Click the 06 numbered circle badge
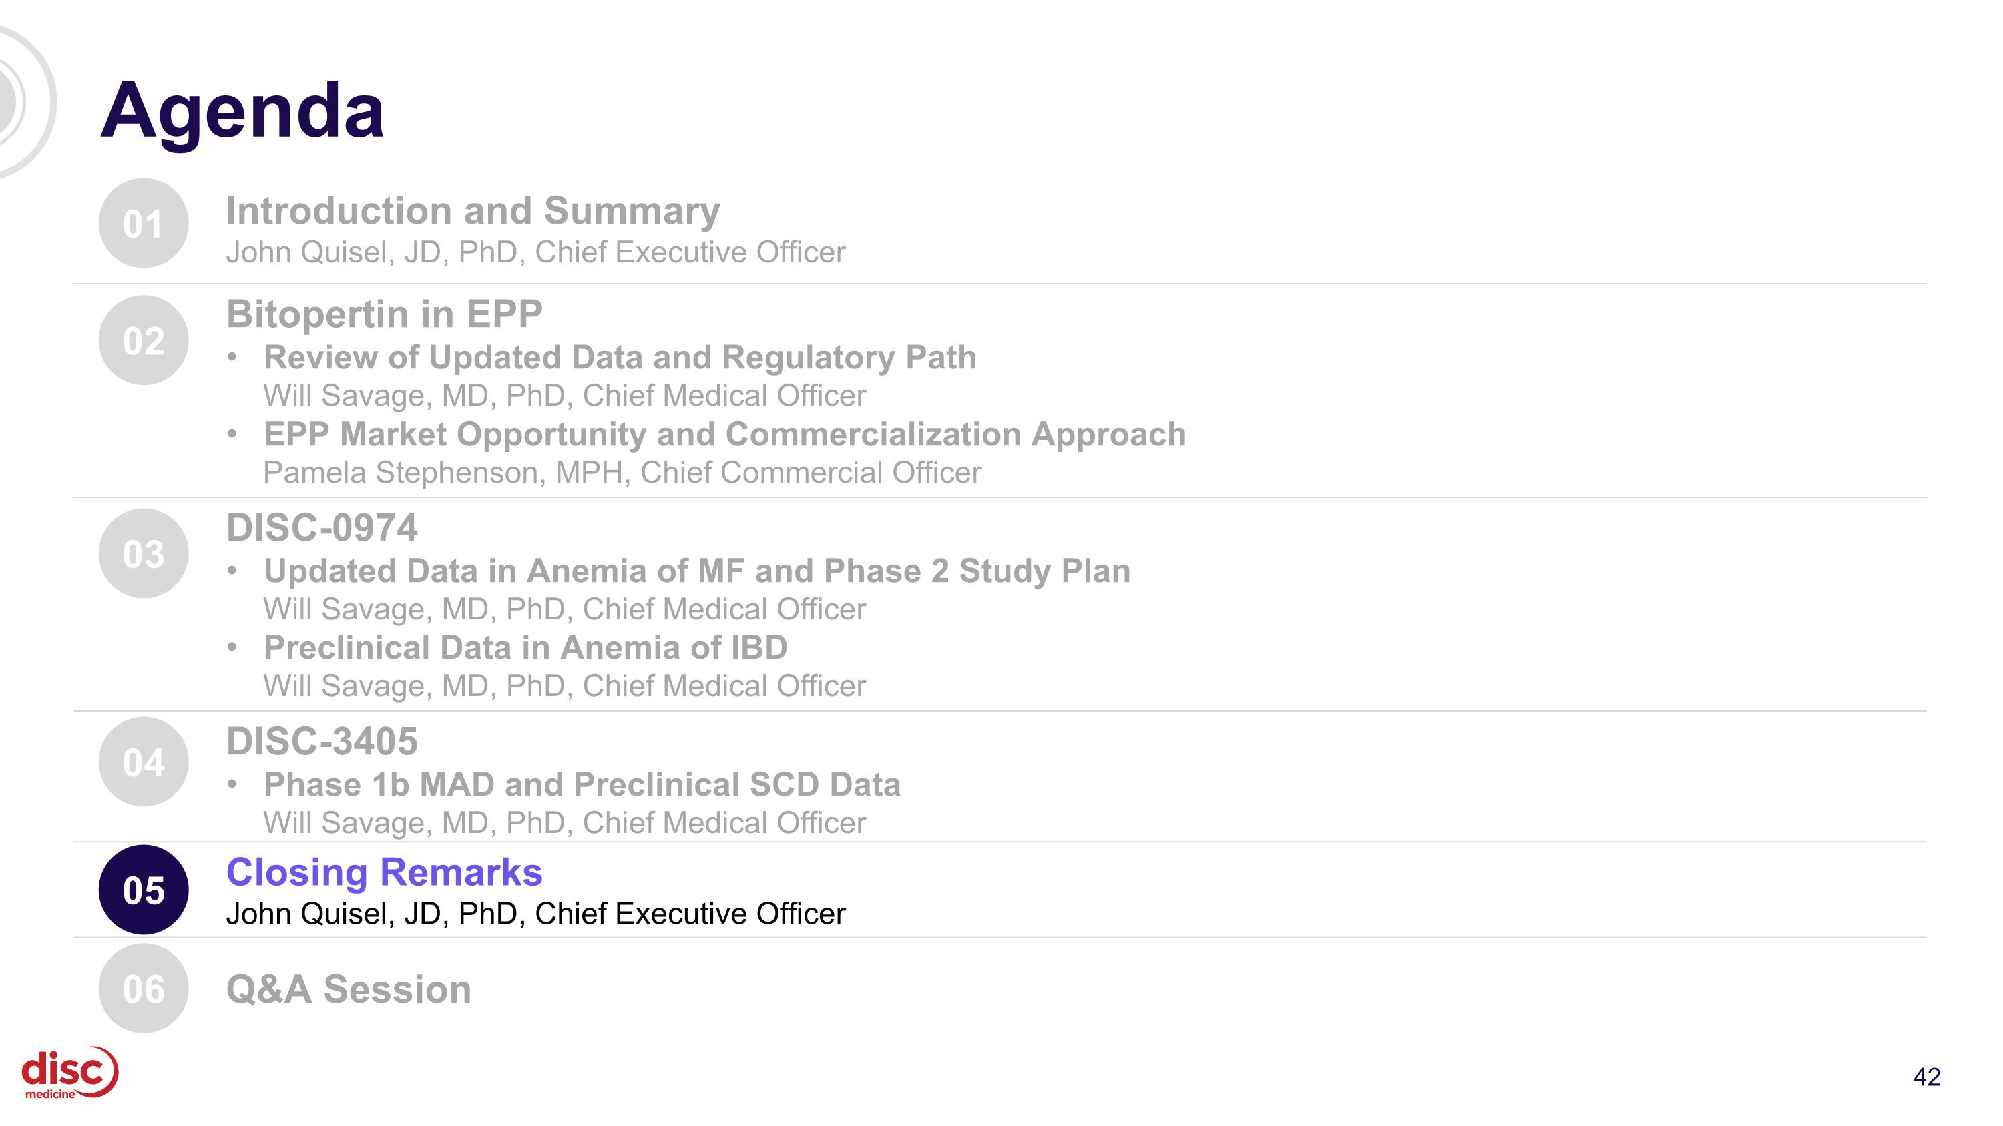The height and width of the screenshot is (1126, 2003). click(144, 989)
